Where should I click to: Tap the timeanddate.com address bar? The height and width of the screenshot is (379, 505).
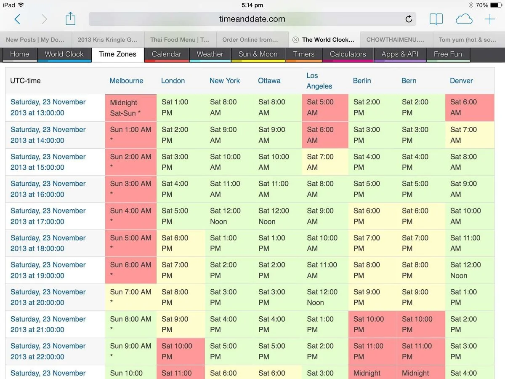(x=252, y=19)
